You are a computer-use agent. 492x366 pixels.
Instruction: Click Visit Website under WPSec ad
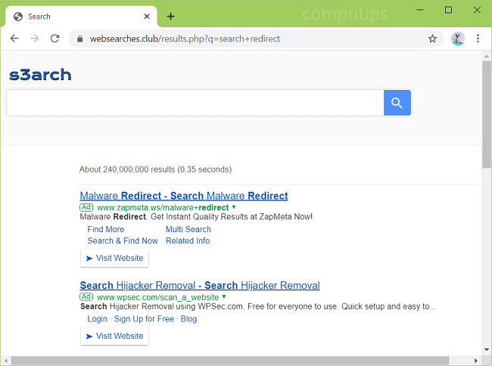tap(114, 337)
